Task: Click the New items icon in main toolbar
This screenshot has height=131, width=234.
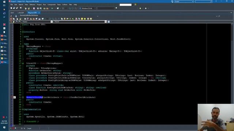Action: 11,8
